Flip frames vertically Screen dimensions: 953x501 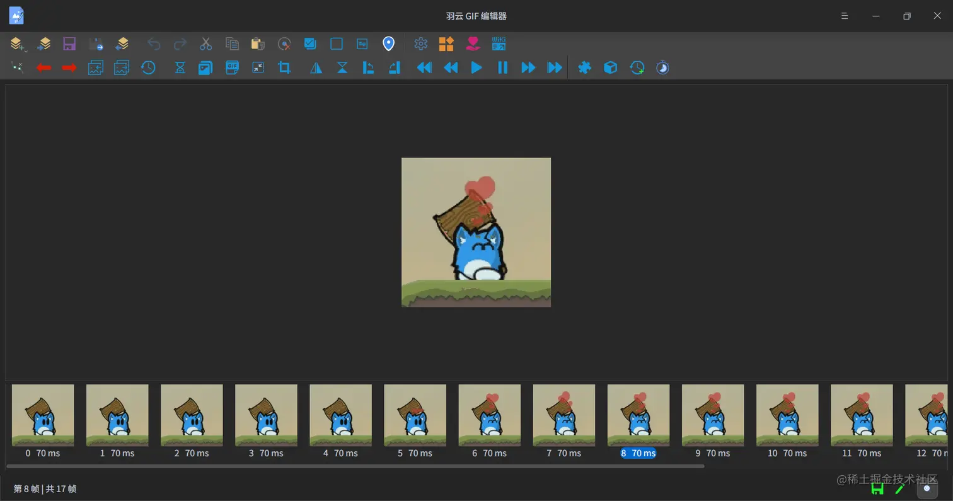[342, 67]
